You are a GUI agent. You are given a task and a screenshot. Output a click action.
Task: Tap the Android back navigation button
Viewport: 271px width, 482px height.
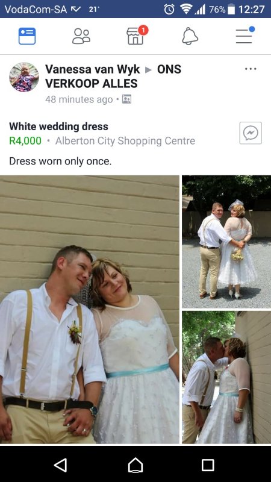[60, 465]
